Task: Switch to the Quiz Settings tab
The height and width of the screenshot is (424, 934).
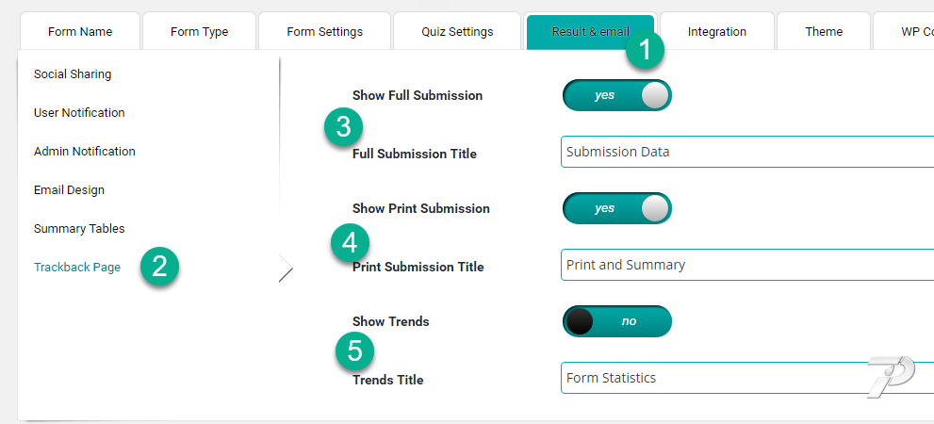Action: point(457,31)
